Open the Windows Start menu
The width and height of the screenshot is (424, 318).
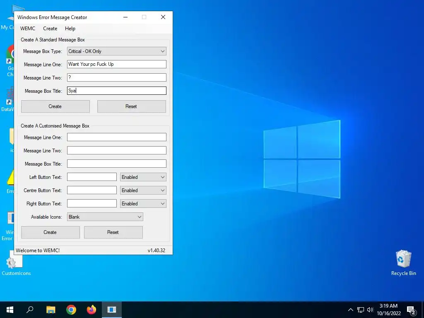click(x=10, y=310)
